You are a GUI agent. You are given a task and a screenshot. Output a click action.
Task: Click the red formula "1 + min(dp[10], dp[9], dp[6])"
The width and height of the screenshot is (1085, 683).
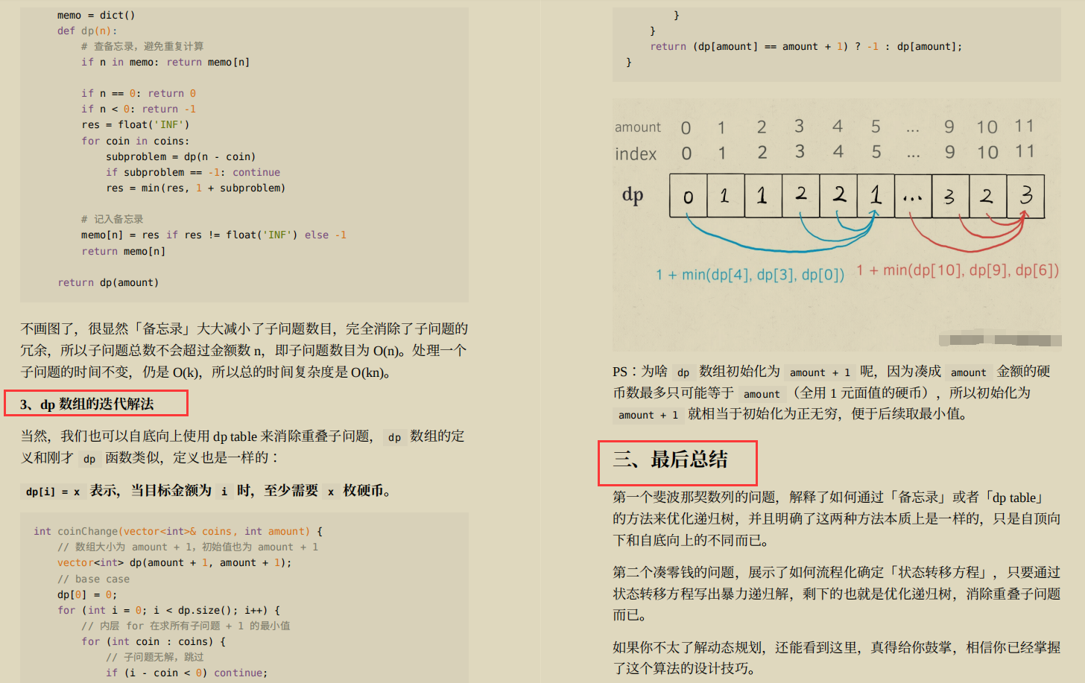[x=958, y=270]
